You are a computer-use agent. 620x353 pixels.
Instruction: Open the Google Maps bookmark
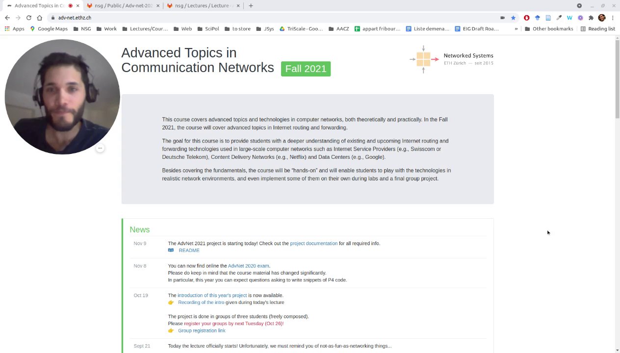pos(49,29)
